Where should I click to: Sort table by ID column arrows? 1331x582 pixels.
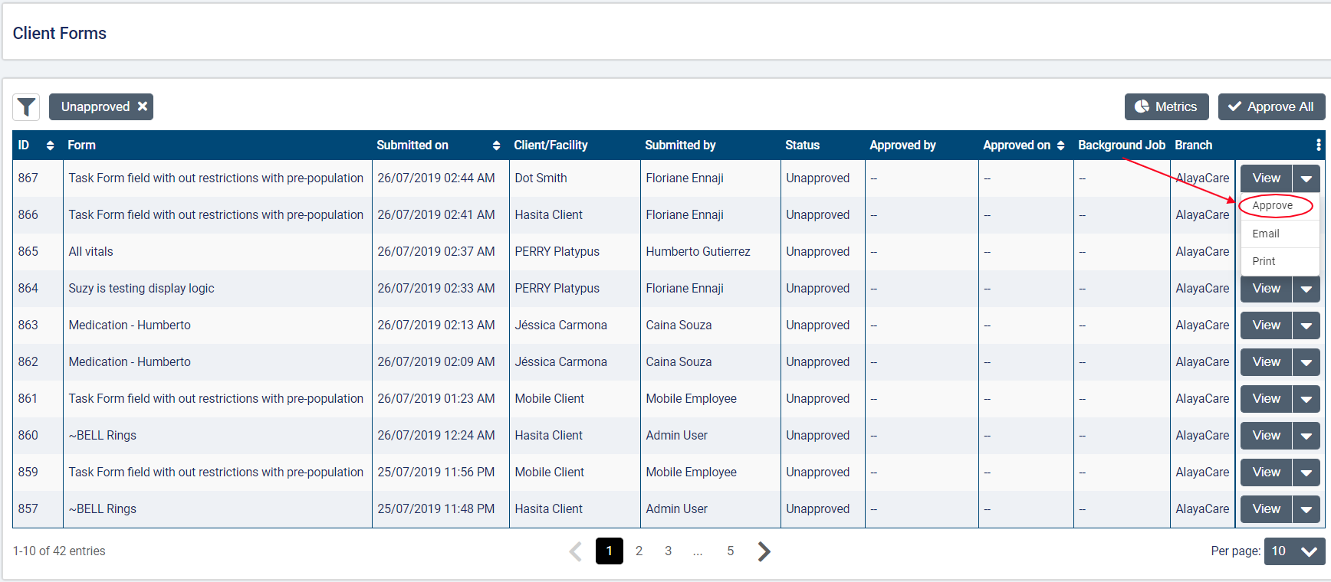(x=50, y=145)
